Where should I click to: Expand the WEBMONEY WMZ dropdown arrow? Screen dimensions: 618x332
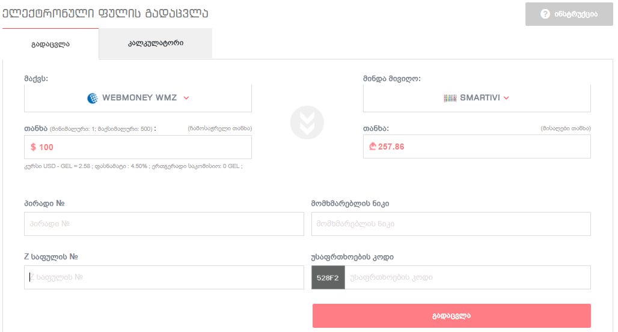point(186,98)
